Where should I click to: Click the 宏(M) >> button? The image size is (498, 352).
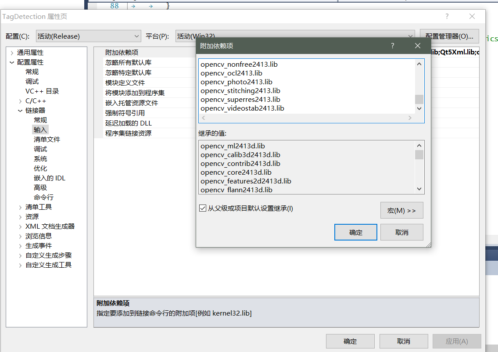click(401, 210)
